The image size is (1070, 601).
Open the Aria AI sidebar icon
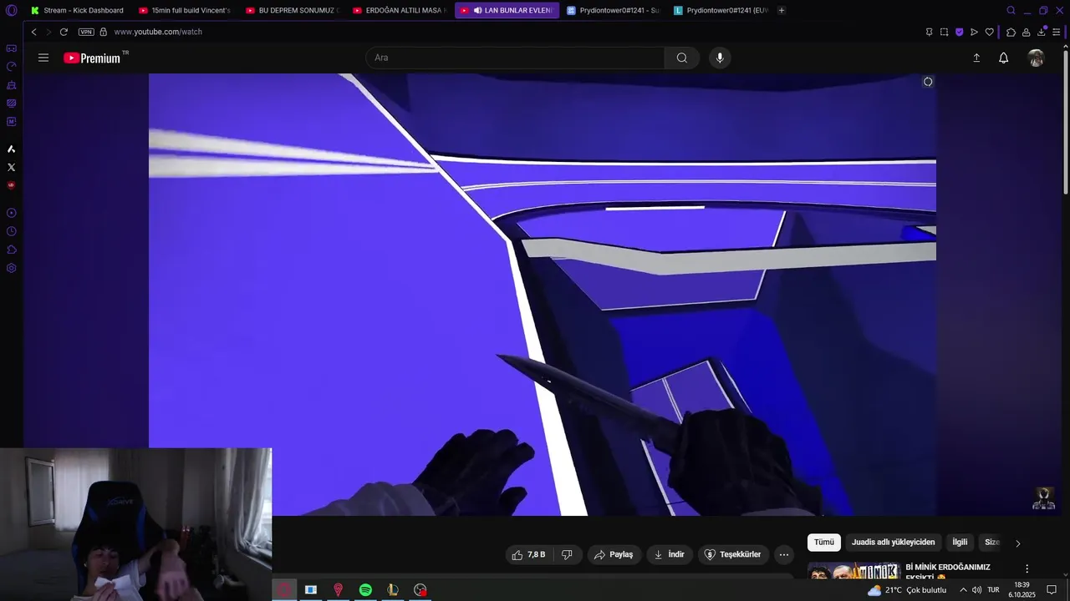(x=11, y=149)
